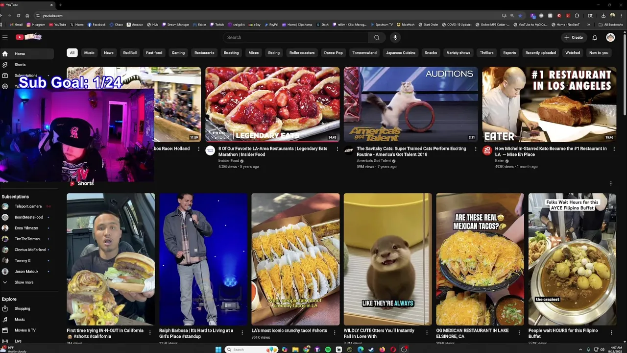Open the Shorts shelf options menu
Screen dimensions: 627x353
point(611,184)
